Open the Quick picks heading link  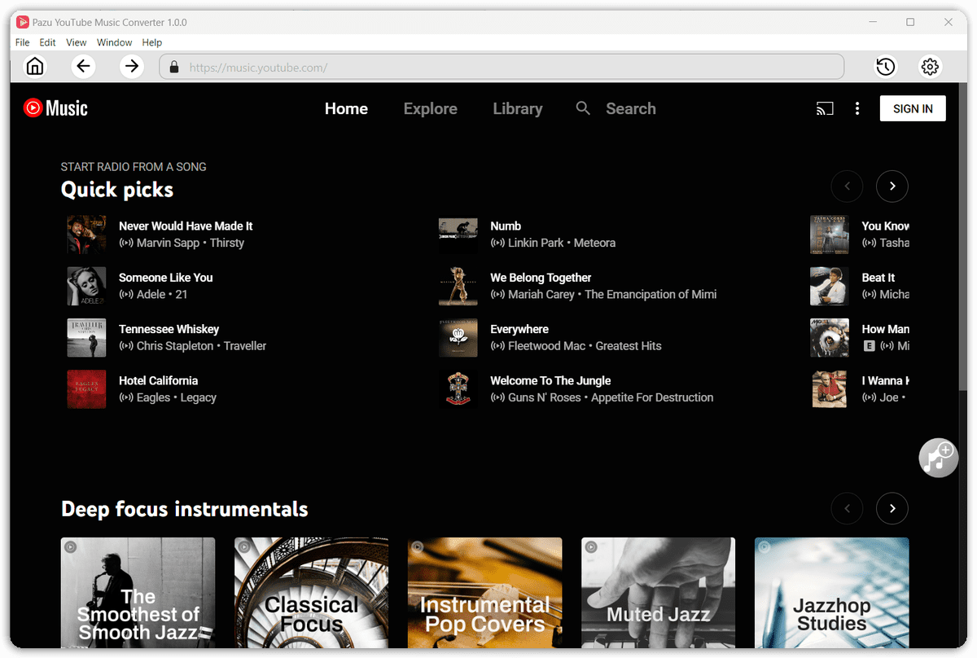(x=117, y=190)
